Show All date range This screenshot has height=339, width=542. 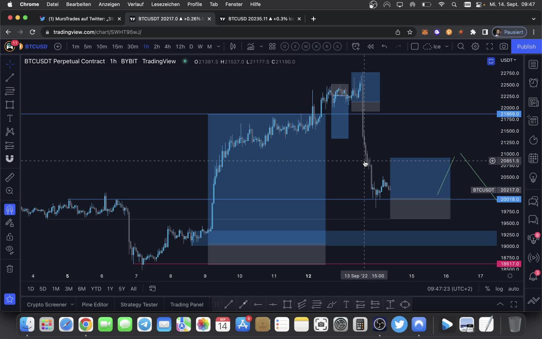tap(134, 289)
